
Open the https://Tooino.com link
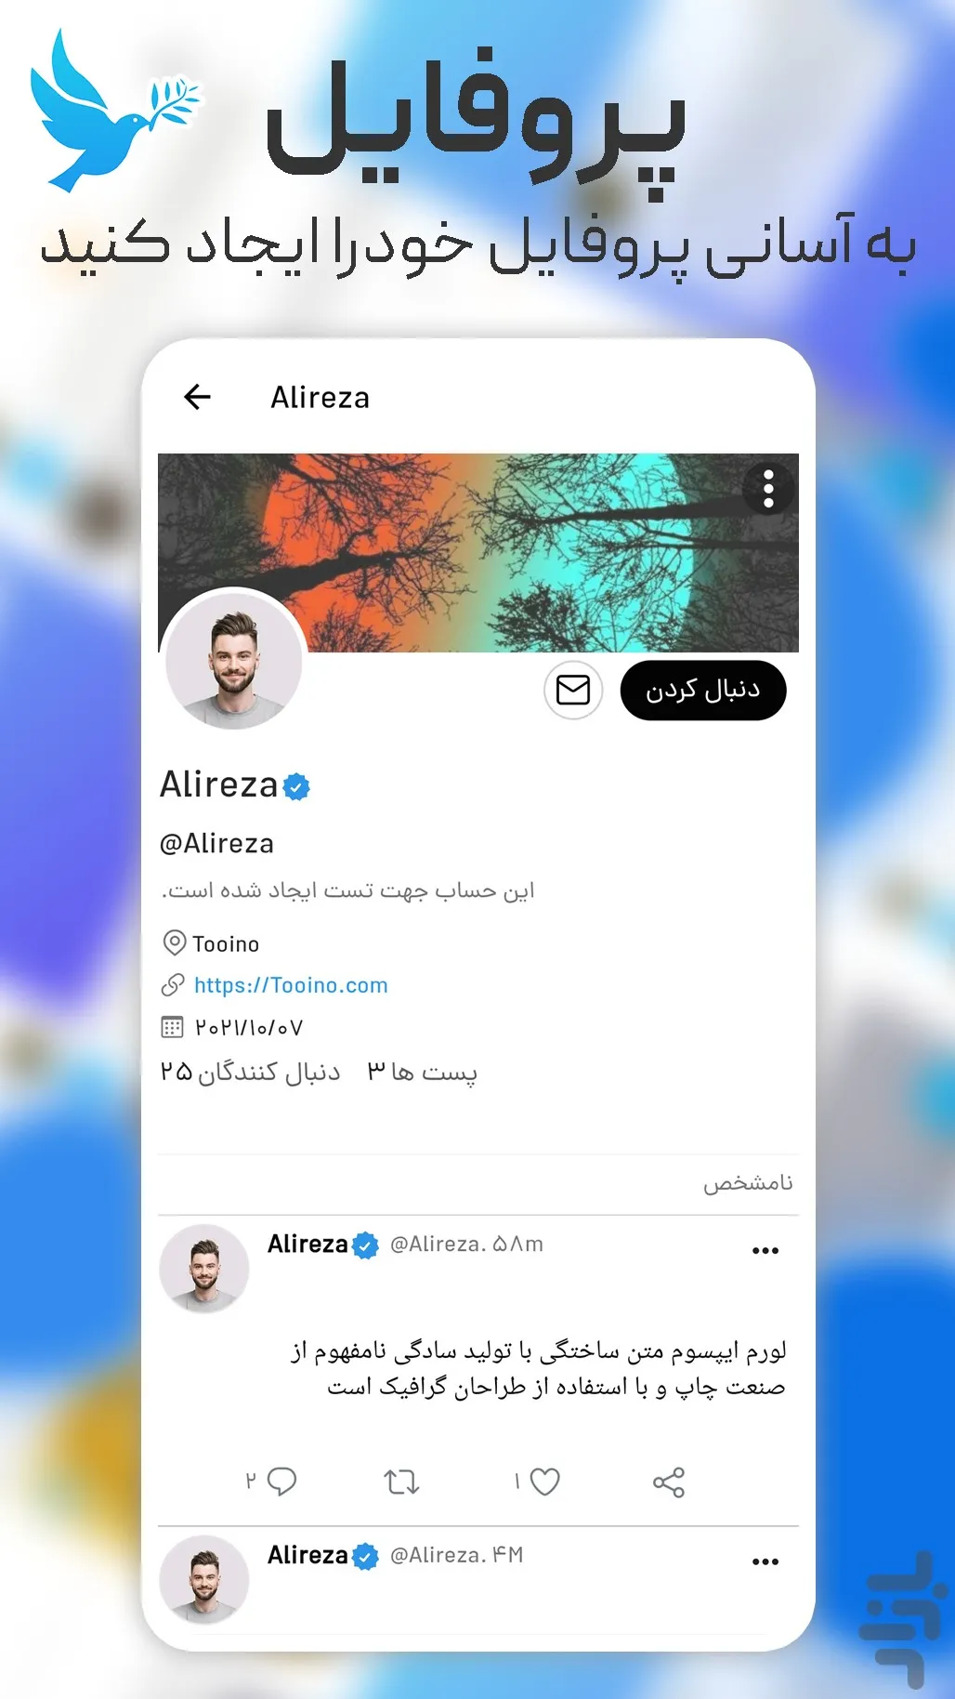(x=291, y=985)
